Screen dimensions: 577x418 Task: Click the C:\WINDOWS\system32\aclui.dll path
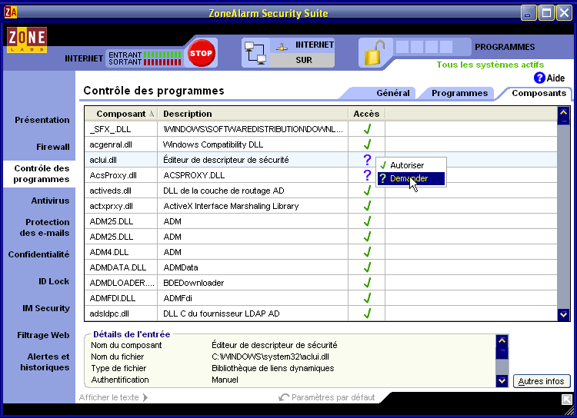pos(271,357)
